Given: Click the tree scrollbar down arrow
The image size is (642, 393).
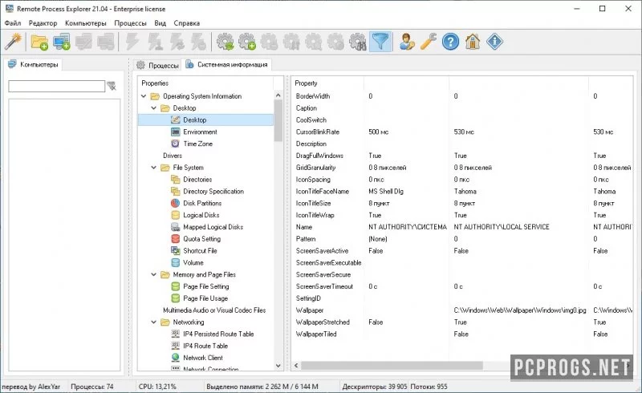Looking at the screenshot, I should point(278,365).
